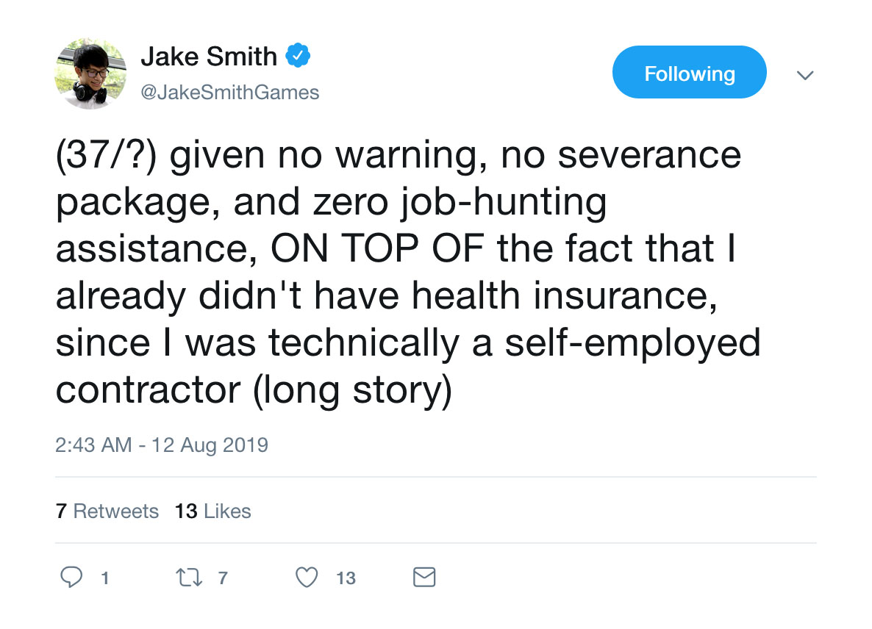The height and width of the screenshot is (629, 872).
Task: Click the reply speech bubble icon
Action: (71, 578)
